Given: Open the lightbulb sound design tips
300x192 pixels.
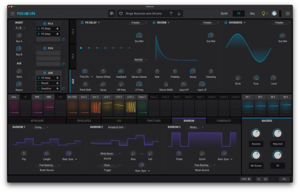Looking at the screenshot, I should tap(263, 13).
